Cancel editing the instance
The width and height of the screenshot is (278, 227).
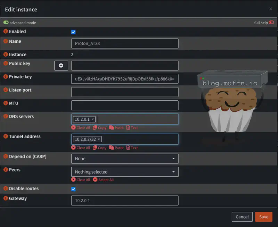242,217
